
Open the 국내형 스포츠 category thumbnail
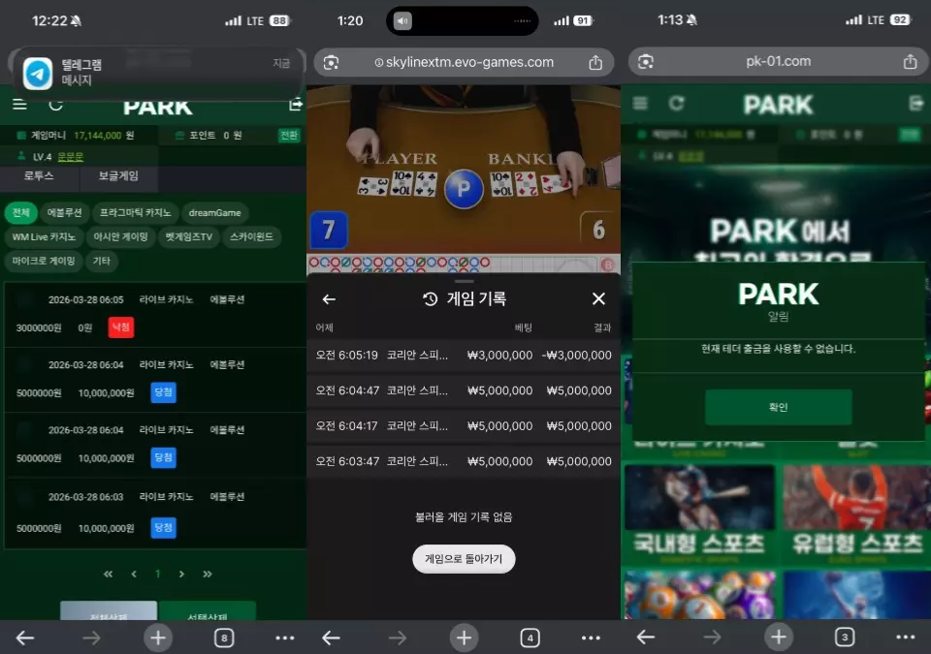coord(699,514)
